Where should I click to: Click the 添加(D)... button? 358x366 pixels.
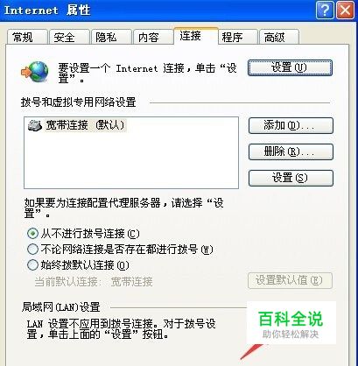291,125
